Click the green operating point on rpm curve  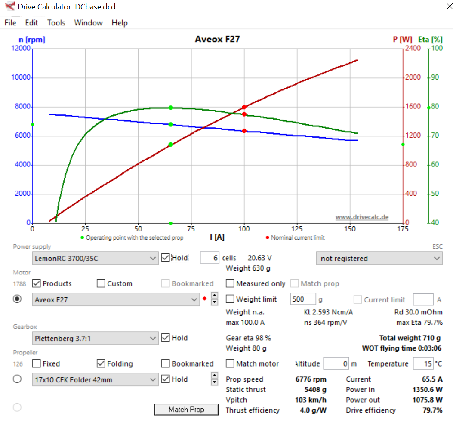point(170,124)
